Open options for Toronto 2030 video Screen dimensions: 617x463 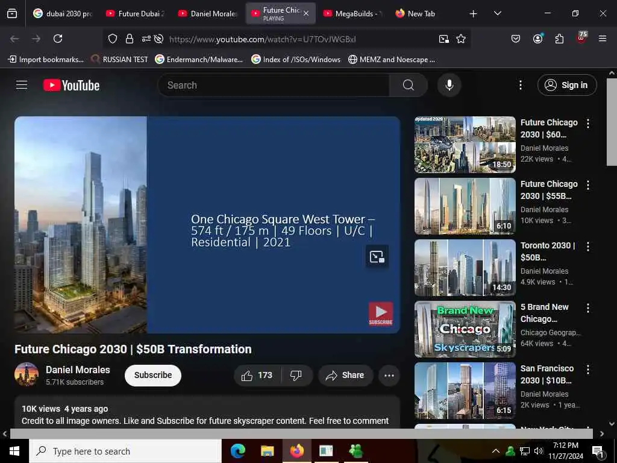588,247
